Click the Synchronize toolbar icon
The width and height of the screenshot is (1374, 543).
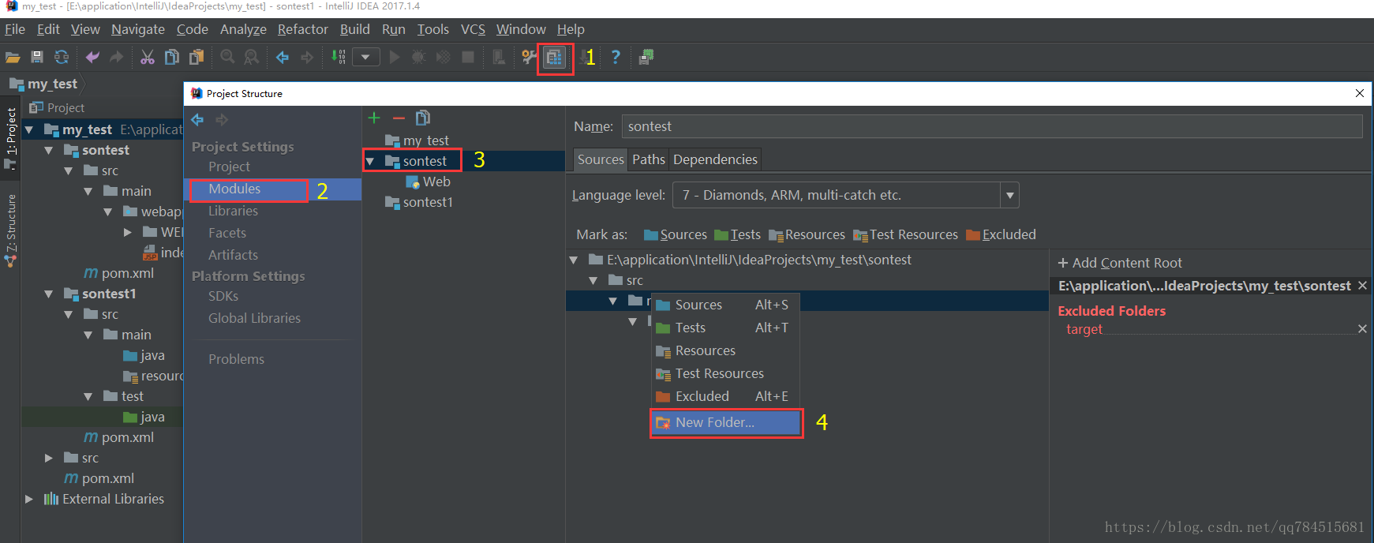62,57
